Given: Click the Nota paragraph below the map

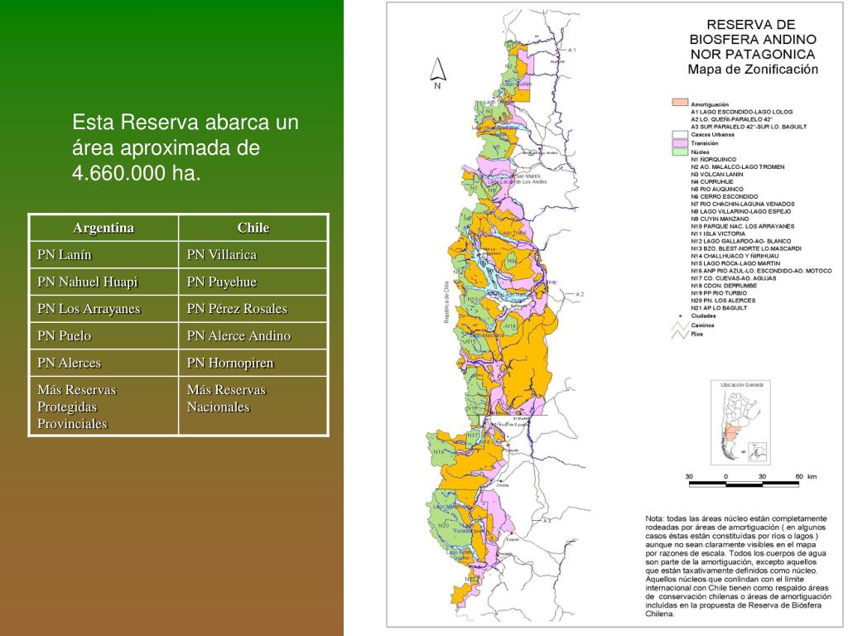Looking at the screenshot, I should (738, 566).
